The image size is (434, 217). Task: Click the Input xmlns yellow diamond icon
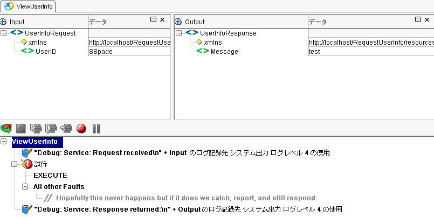coord(24,42)
